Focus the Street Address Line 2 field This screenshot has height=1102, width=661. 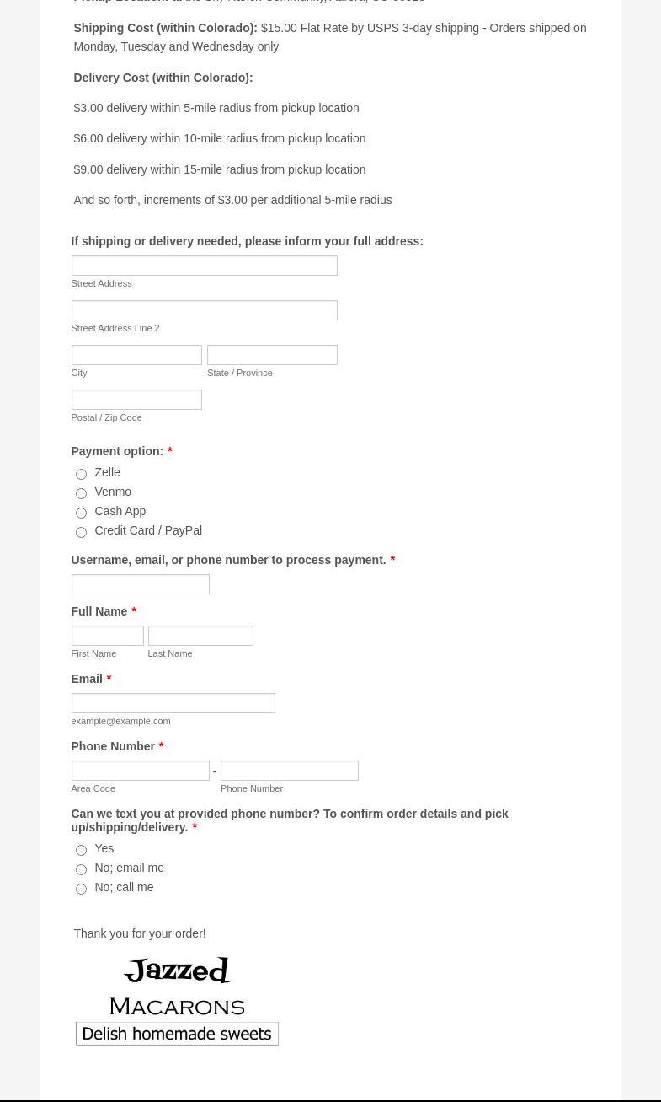(x=204, y=310)
